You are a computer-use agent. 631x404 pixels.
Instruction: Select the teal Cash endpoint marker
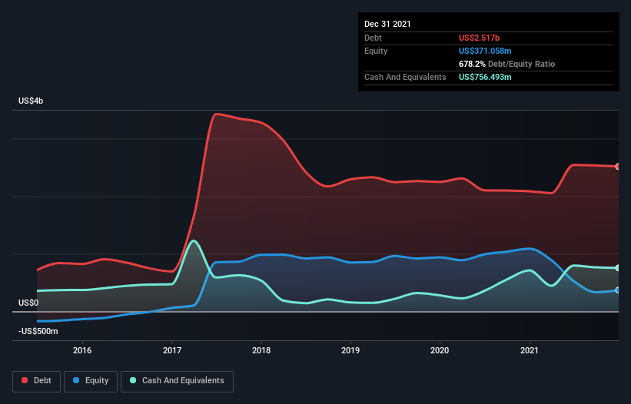[x=618, y=268]
